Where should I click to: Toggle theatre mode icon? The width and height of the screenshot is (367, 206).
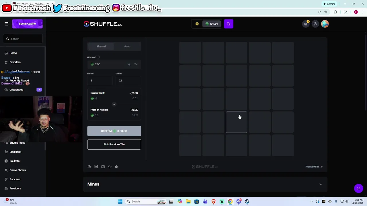[x=96, y=167]
